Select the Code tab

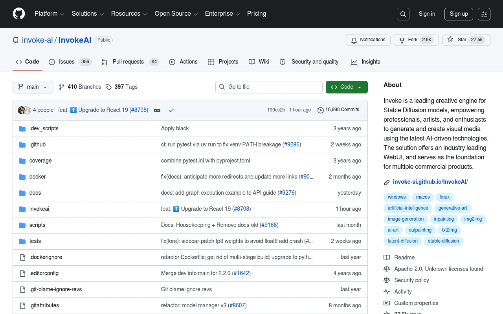(28, 62)
